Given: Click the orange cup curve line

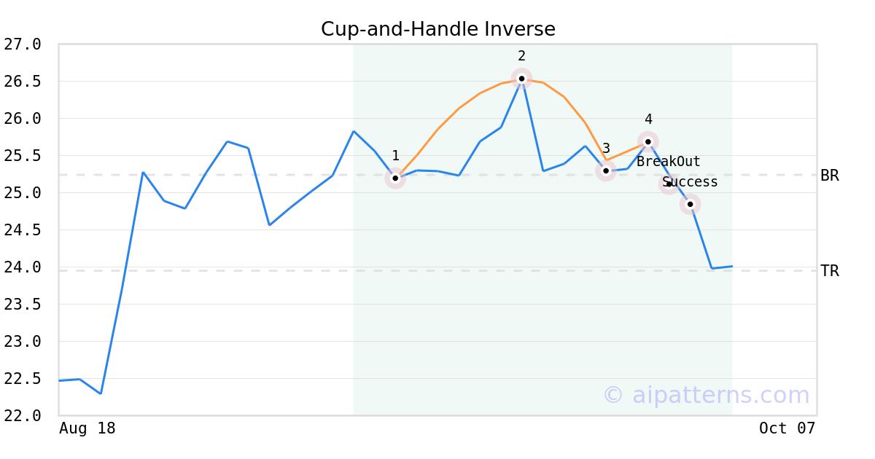Looking at the screenshot, I should coord(458,109).
